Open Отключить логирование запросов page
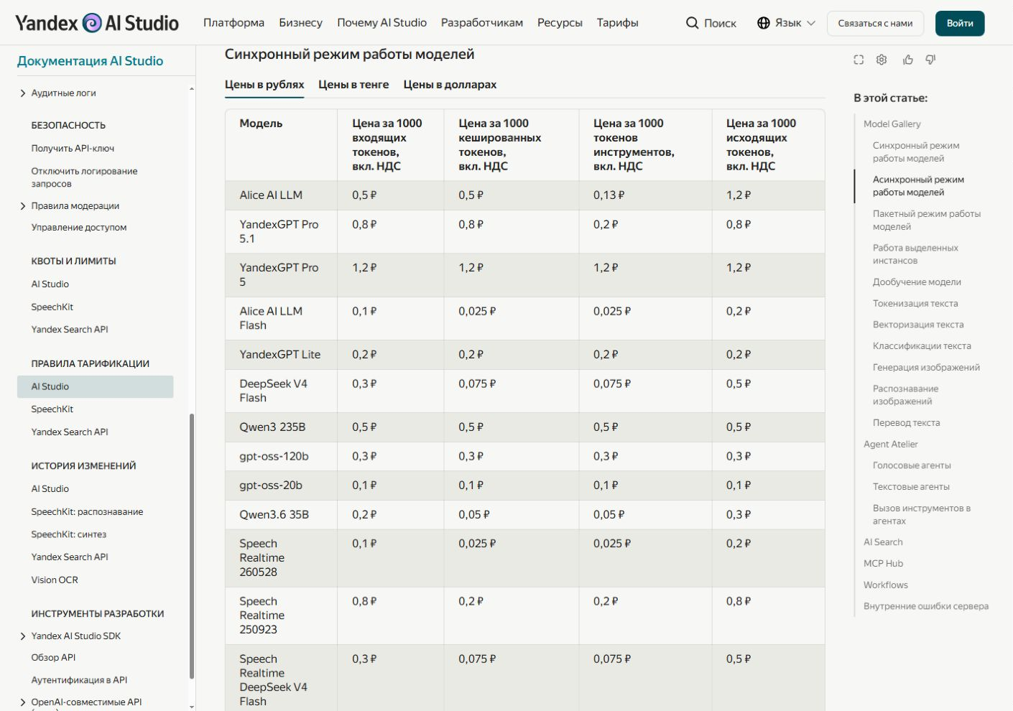 (x=84, y=177)
